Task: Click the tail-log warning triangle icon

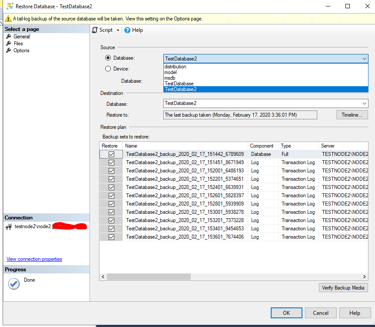Action: click(x=8, y=19)
